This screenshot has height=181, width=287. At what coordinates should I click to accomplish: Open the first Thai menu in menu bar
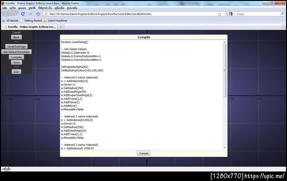coord(5,8)
